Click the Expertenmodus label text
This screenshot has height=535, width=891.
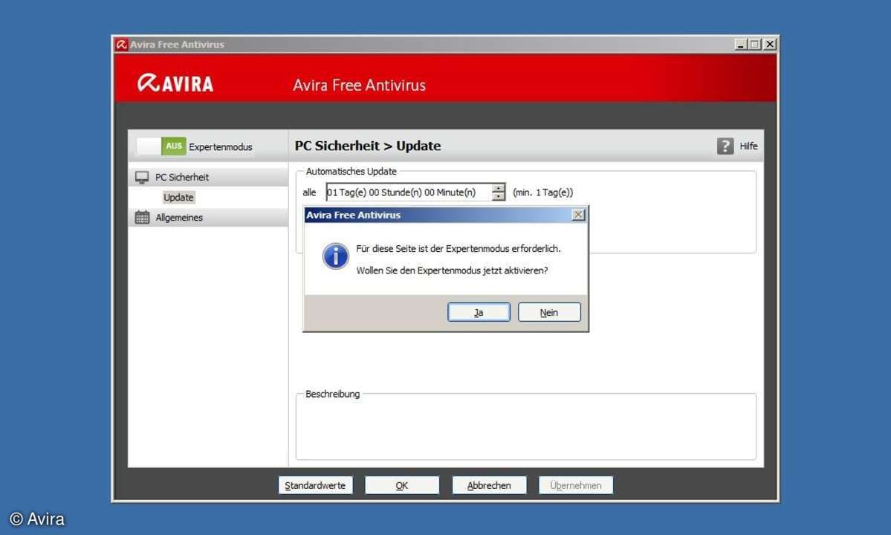coord(221,146)
